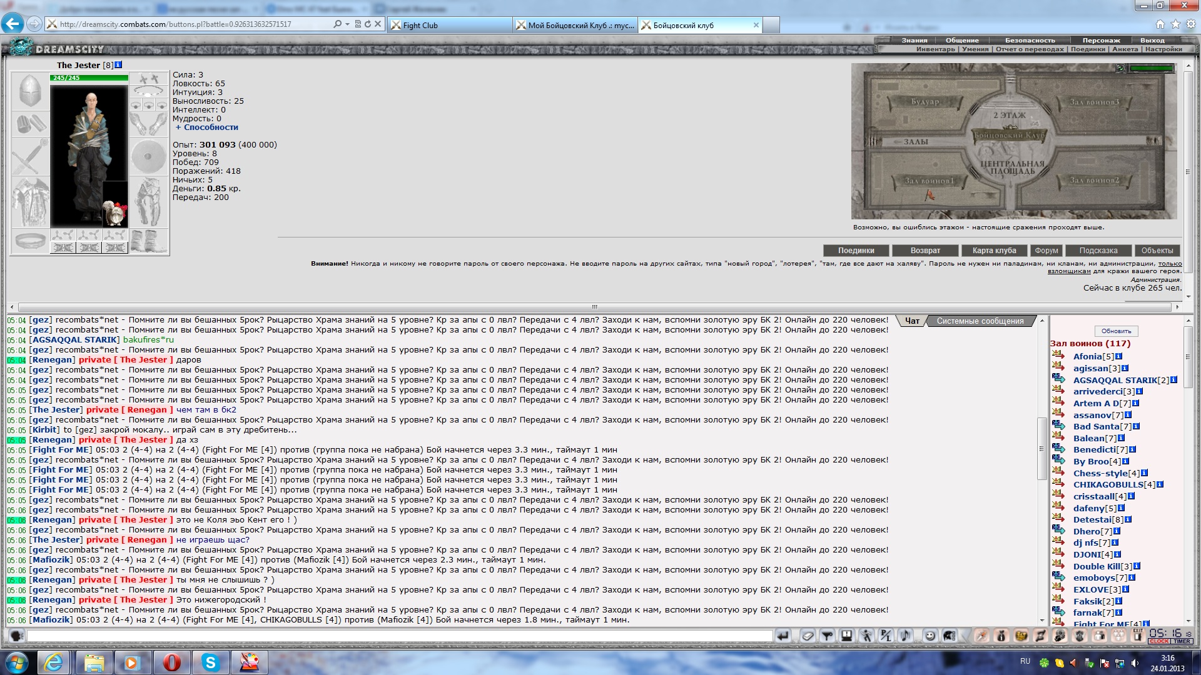This screenshot has width=1201, height=675.
Task: Click the chat message input field
Action: [x=400, y=636]
